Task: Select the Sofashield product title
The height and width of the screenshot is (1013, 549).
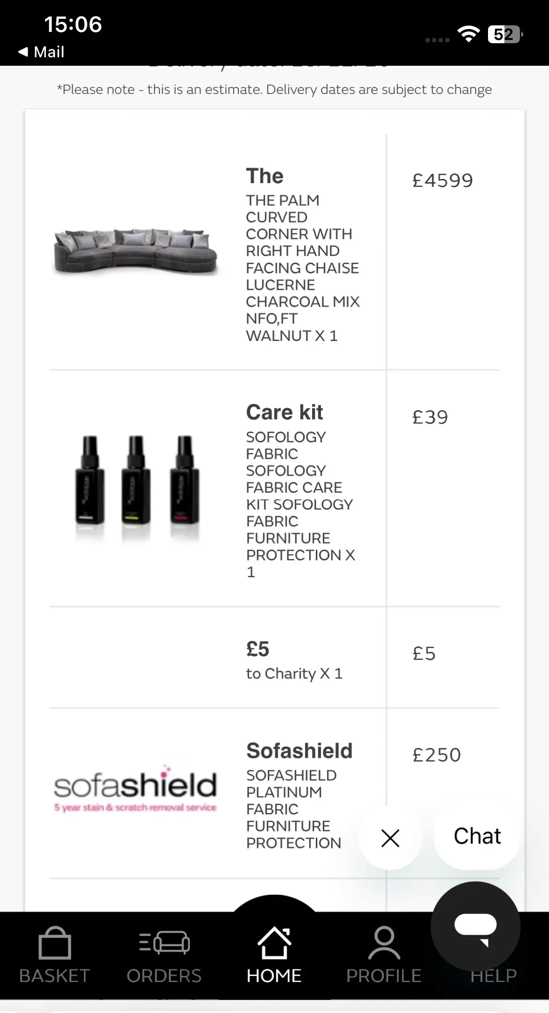Action: click(299, 750)
